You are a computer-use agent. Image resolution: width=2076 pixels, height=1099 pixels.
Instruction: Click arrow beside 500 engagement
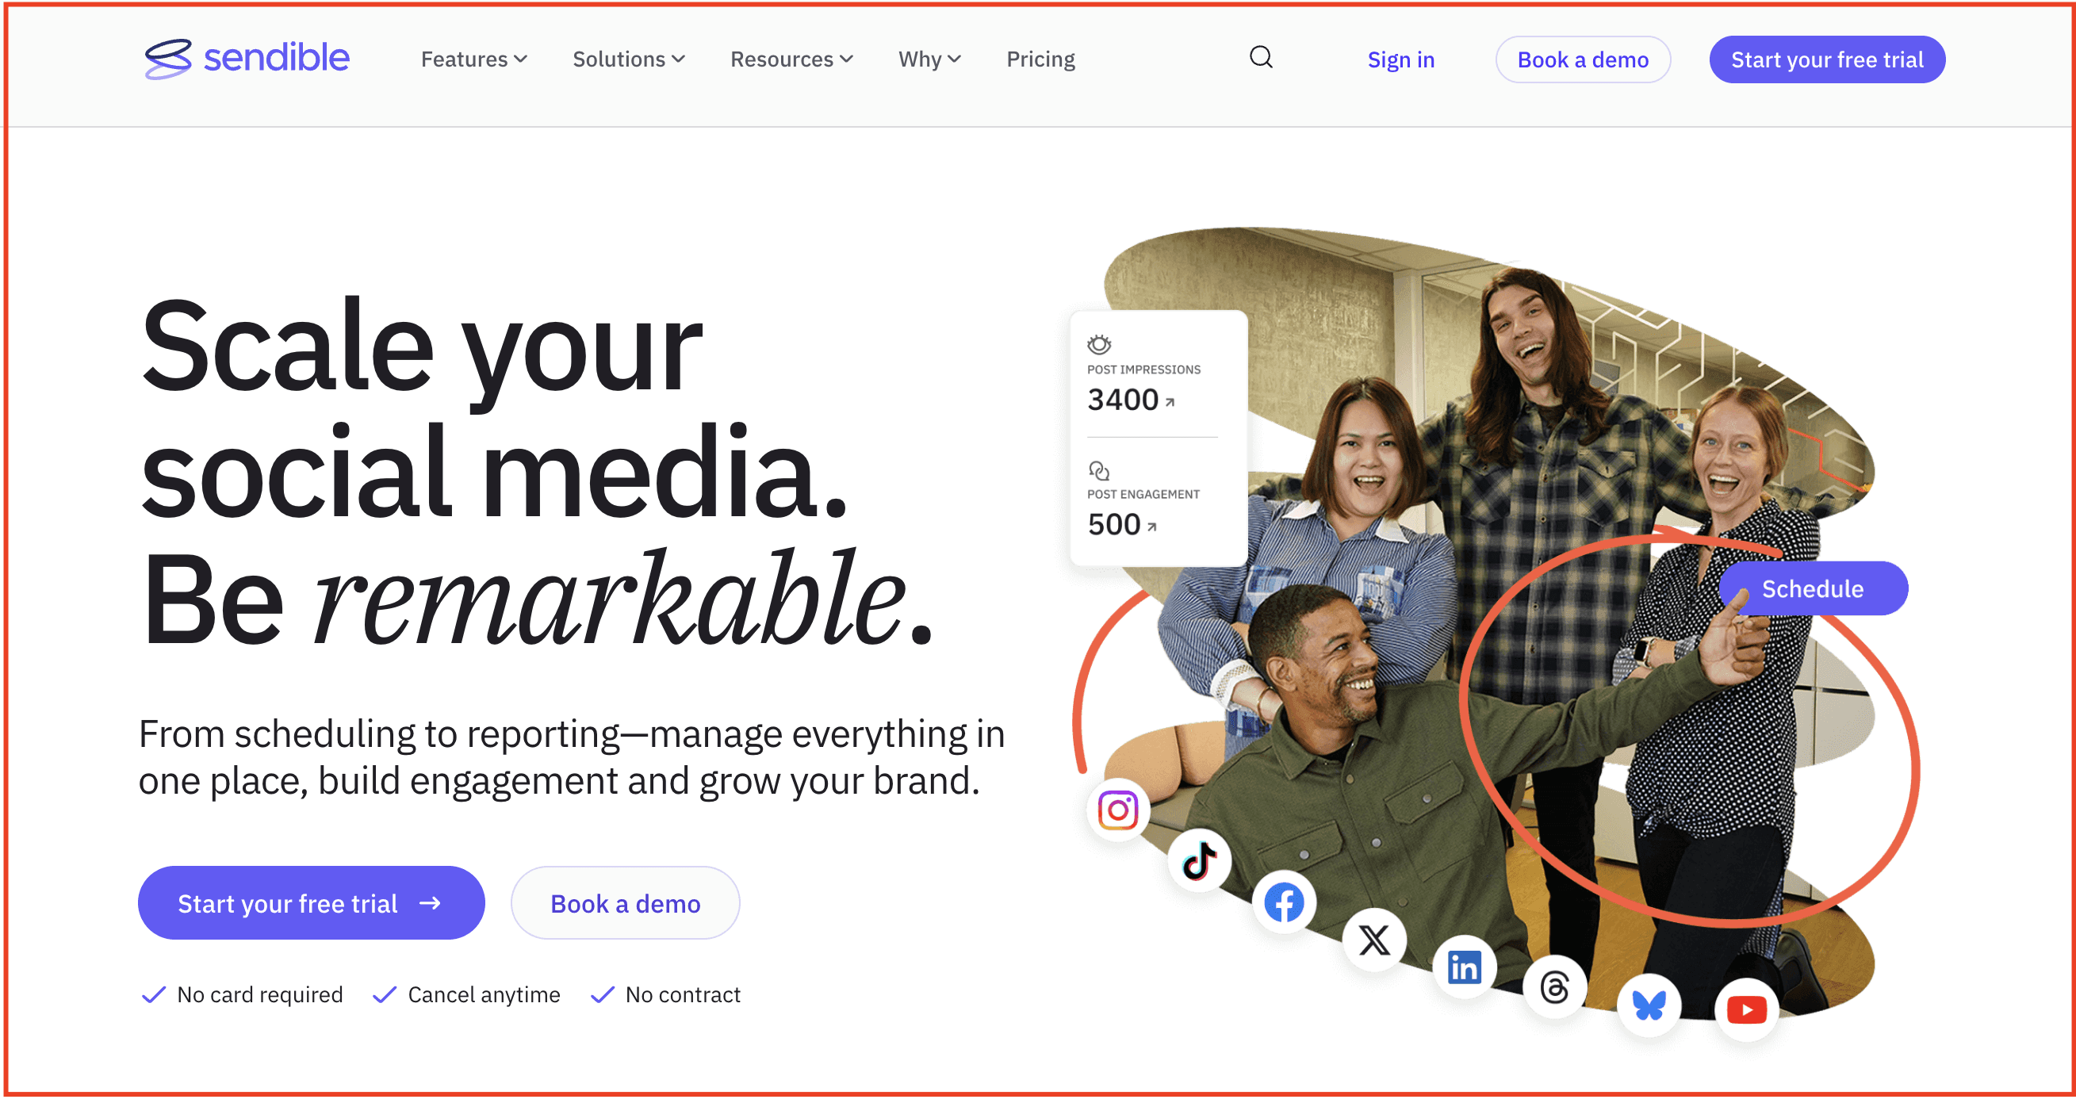pos(1151,527)
